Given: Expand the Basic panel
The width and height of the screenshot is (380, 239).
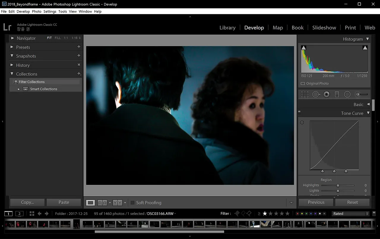Looking at the screenshot, I should click(x=368, y=104).
